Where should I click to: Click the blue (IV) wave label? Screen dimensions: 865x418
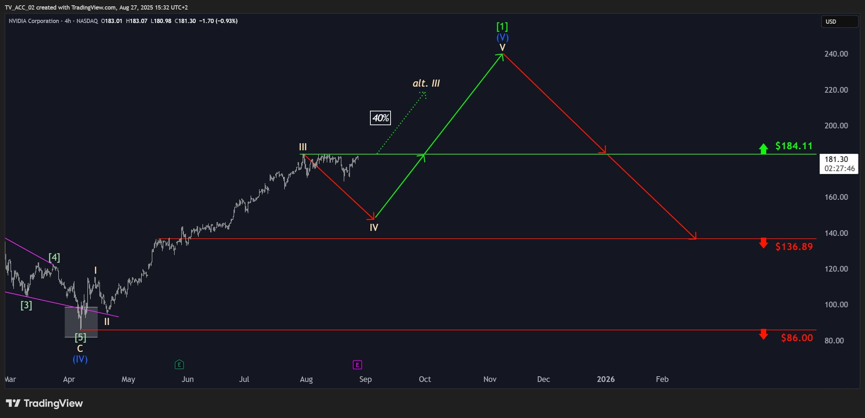coord(80,359)
